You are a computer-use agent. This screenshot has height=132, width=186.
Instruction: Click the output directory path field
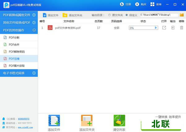pos(159,15)
